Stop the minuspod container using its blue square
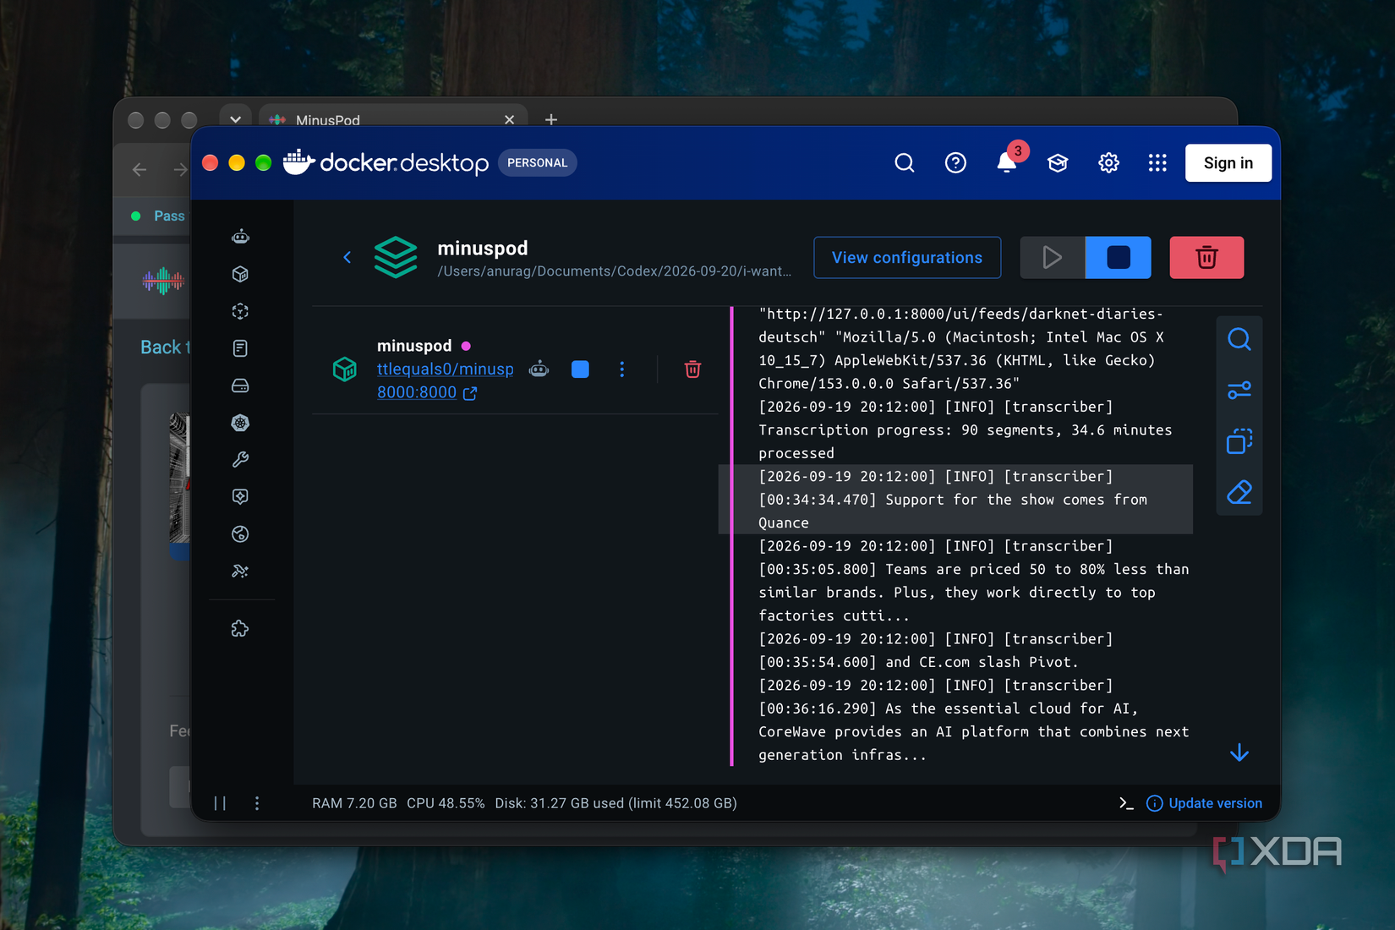Image resolution: width=1395 pixels, height=930 pixels. [580, 369]
